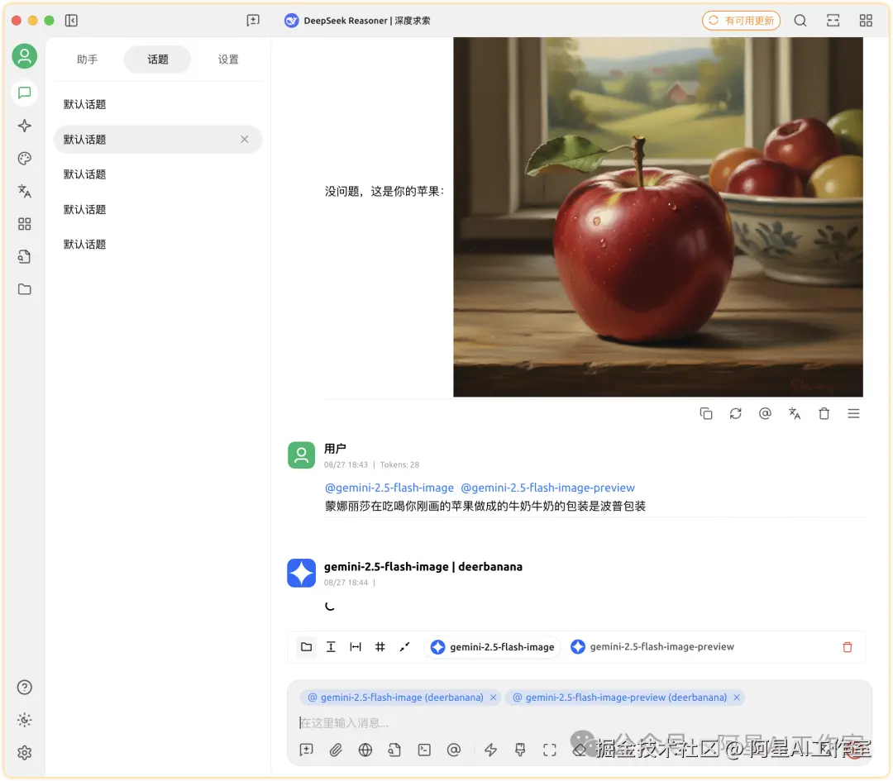Select the fifth 默认话题 topic
The image size is (893, 781).
point(158,244)
